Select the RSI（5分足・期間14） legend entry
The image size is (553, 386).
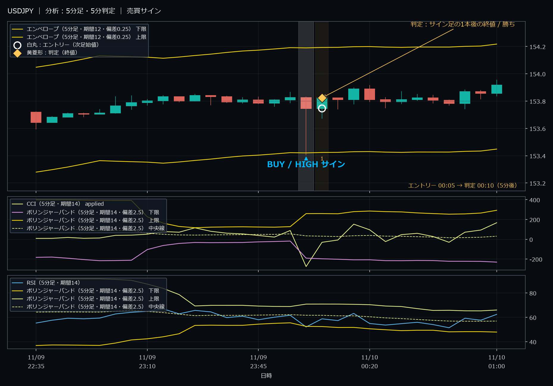pyautogui.click(x=46, y=283)
